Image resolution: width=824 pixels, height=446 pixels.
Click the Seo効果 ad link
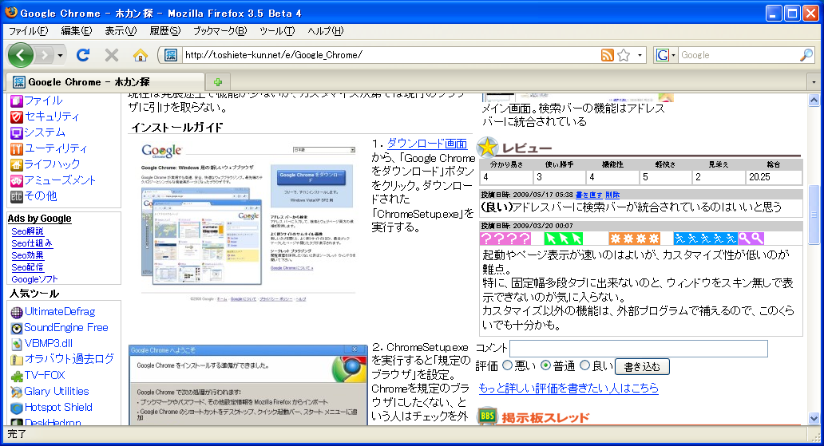click(x=27, y=255)
